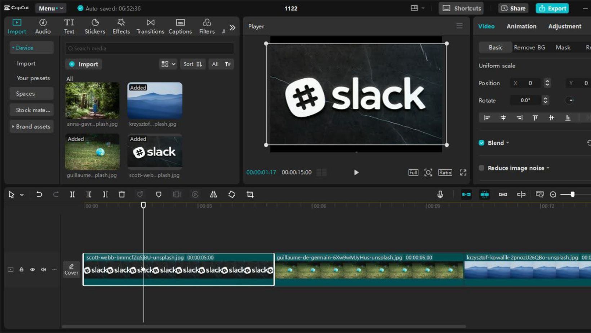Click the undo arrow in timeline toolbar
The width and height of the screenshot is (591, 333).
(x=39, y=195)
